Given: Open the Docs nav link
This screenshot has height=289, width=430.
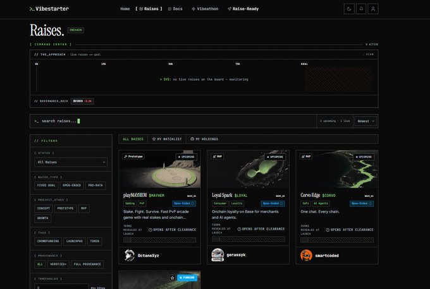Looking at the screenshot, I should (175, 9).
